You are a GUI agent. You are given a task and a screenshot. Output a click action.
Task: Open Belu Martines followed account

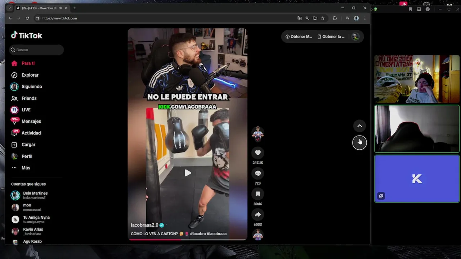tap(35, 195)
